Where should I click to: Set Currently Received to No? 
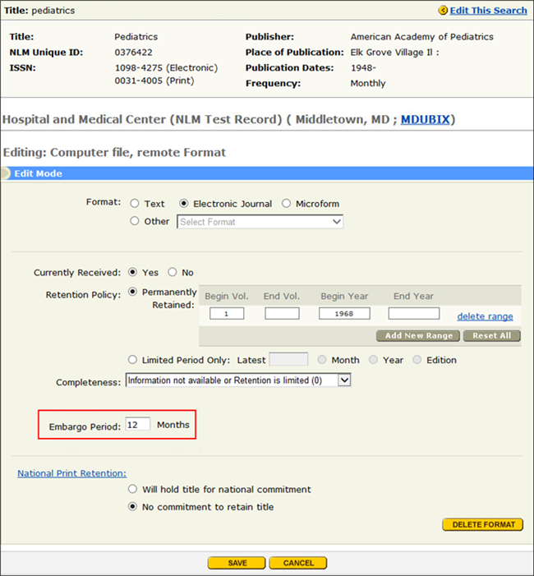tap(173, 272)
